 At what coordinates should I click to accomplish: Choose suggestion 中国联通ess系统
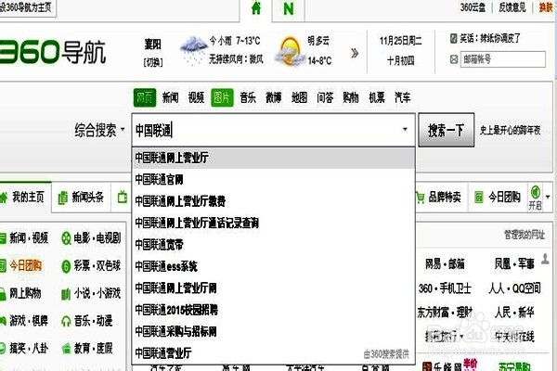(x=274, y=266)
